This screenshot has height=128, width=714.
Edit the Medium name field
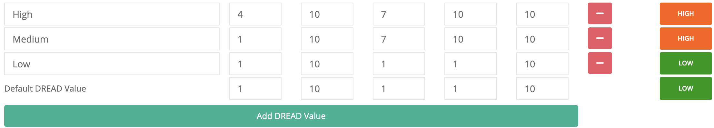click(112, 39)
